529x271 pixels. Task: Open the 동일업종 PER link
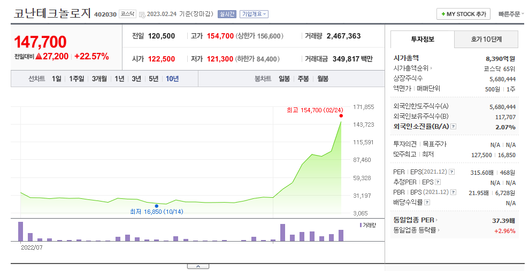pyautogui.click(x=415, y=220)
